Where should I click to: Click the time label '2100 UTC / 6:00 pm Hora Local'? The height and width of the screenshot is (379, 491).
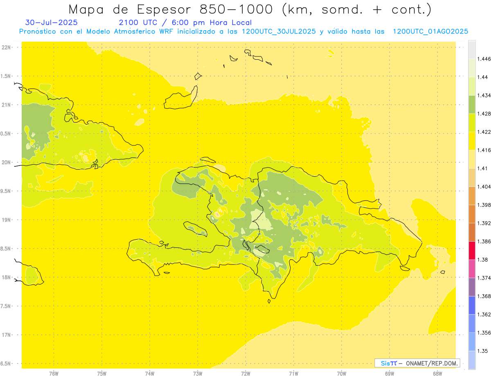point(185,23)
